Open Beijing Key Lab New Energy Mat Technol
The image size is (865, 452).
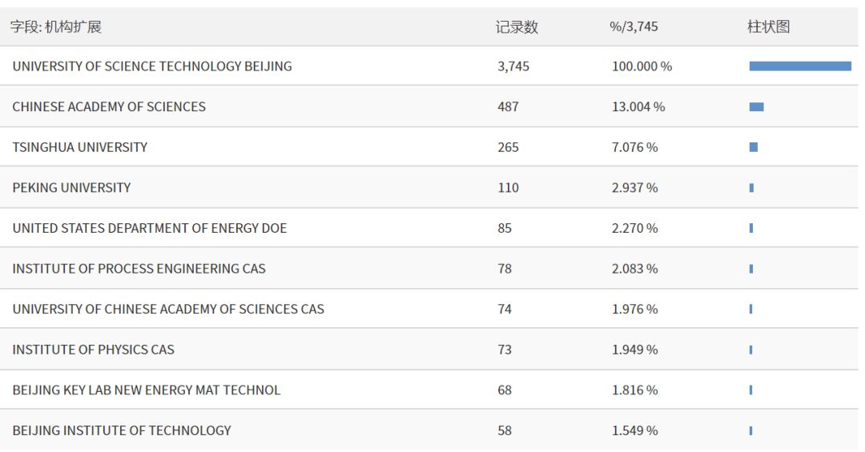pyautogui.click(x=147, y=390)
